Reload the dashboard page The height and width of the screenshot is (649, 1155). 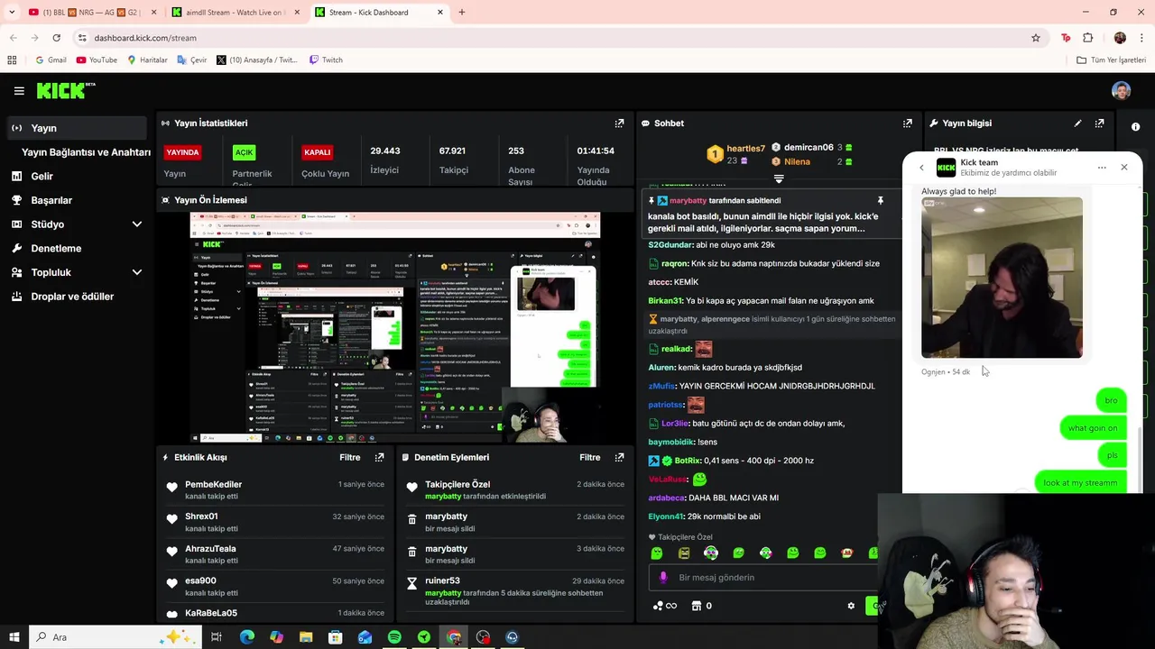(56, 38)
